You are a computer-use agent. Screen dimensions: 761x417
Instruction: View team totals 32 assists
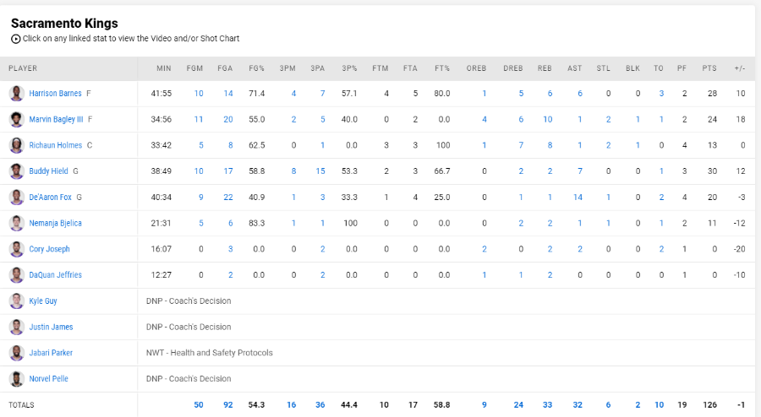578,405
